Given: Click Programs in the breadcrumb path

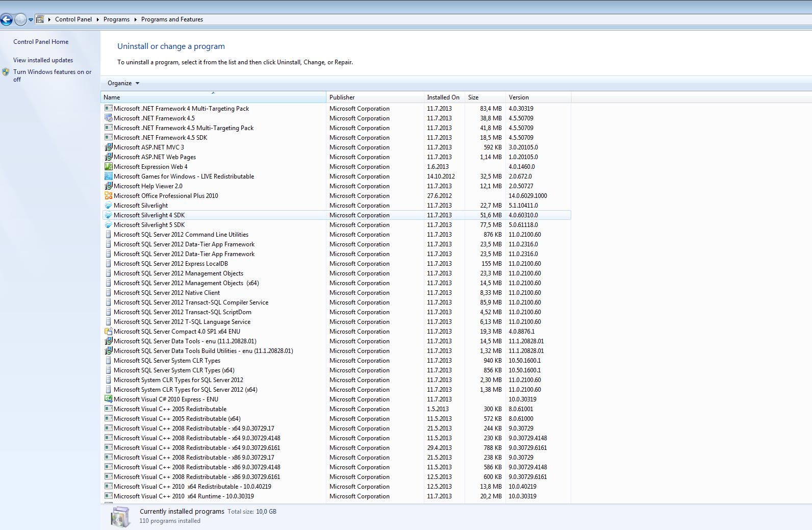Looking at the screenshot, I should pos(116,19).
